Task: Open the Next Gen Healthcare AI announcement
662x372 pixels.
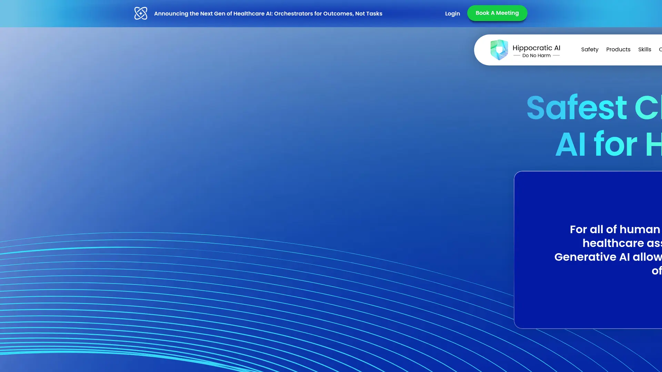Action: 268,13
